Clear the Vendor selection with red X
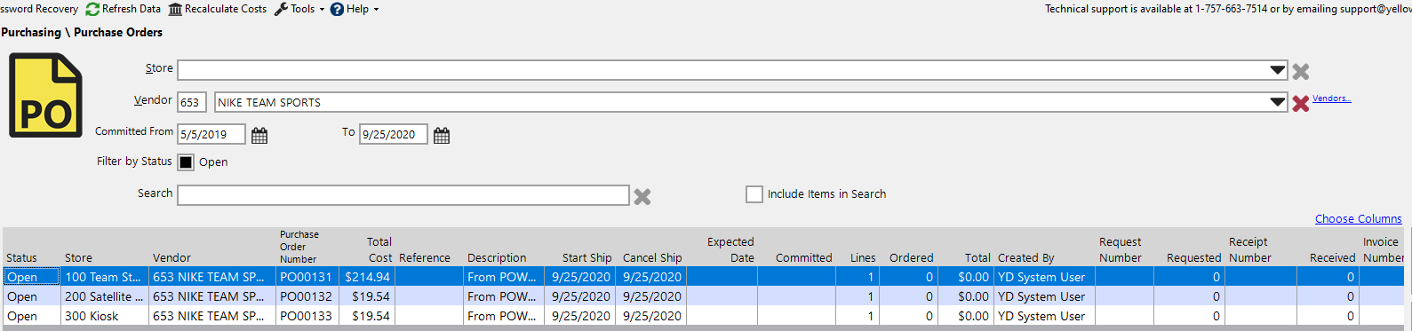 coord(1301,103)
